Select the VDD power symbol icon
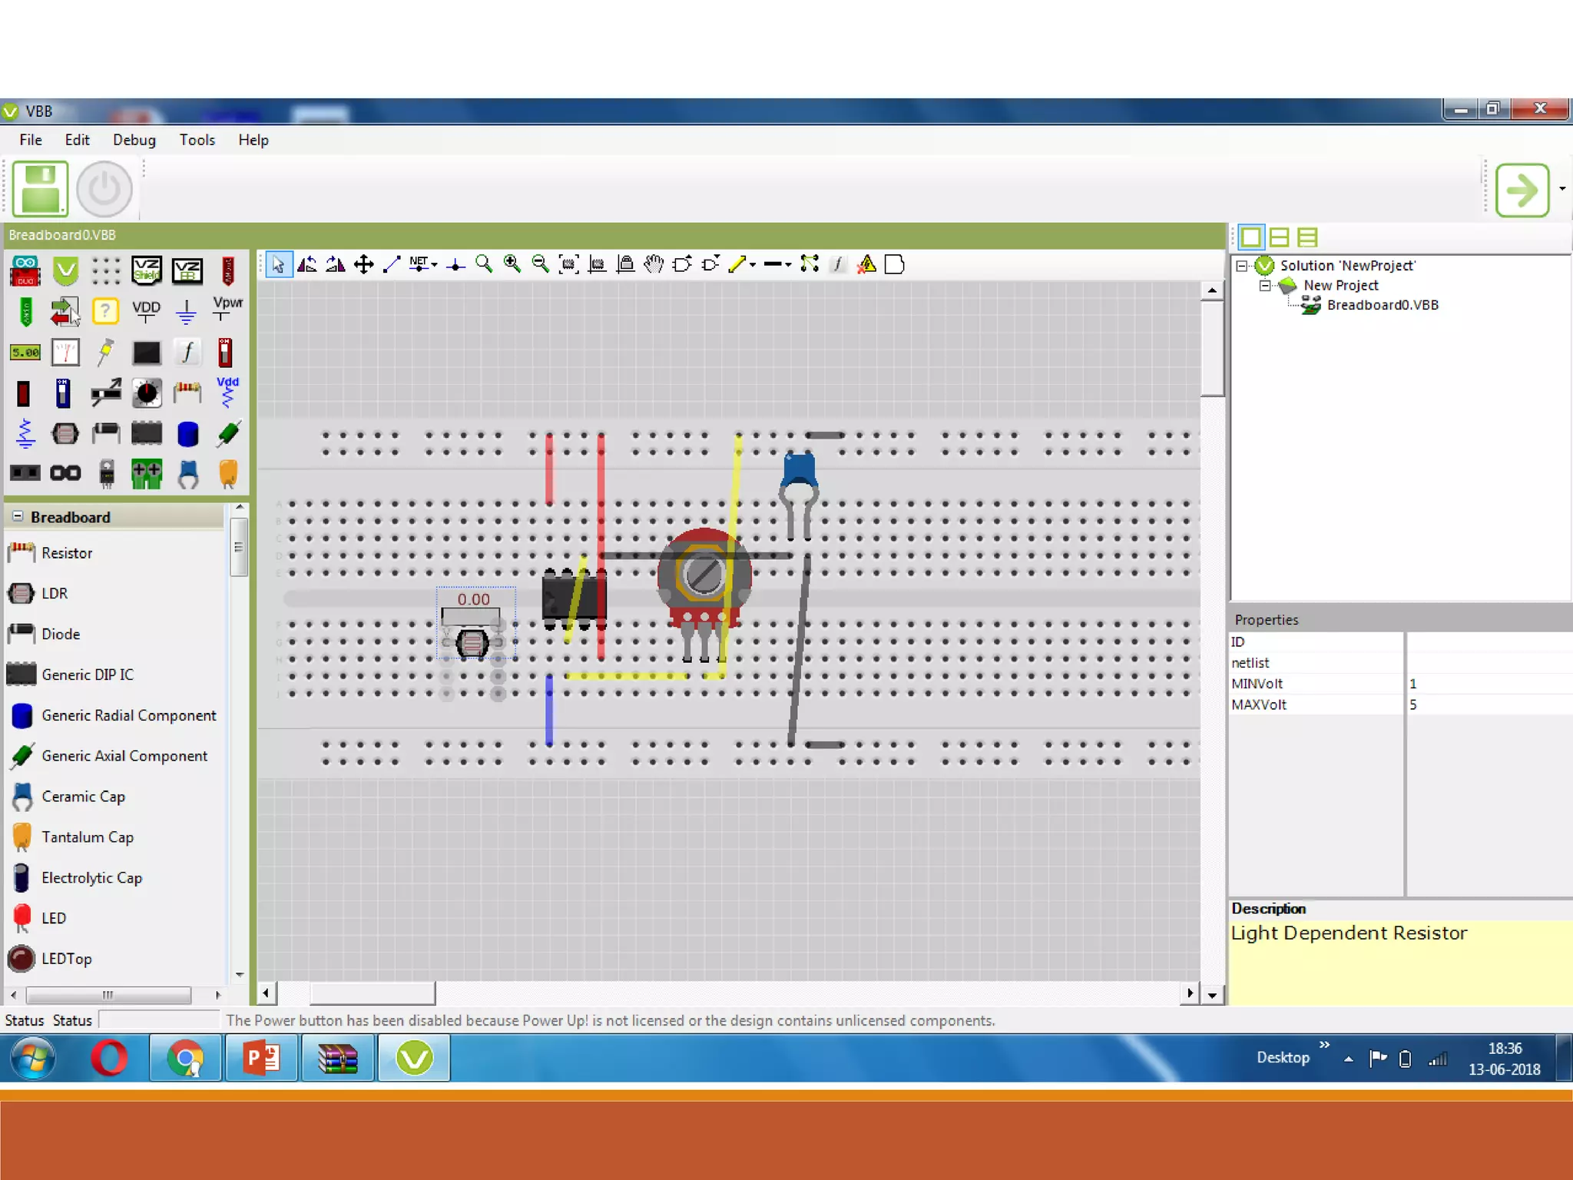Screen dimensions: 1573x1180 click(x=146, y=311)
